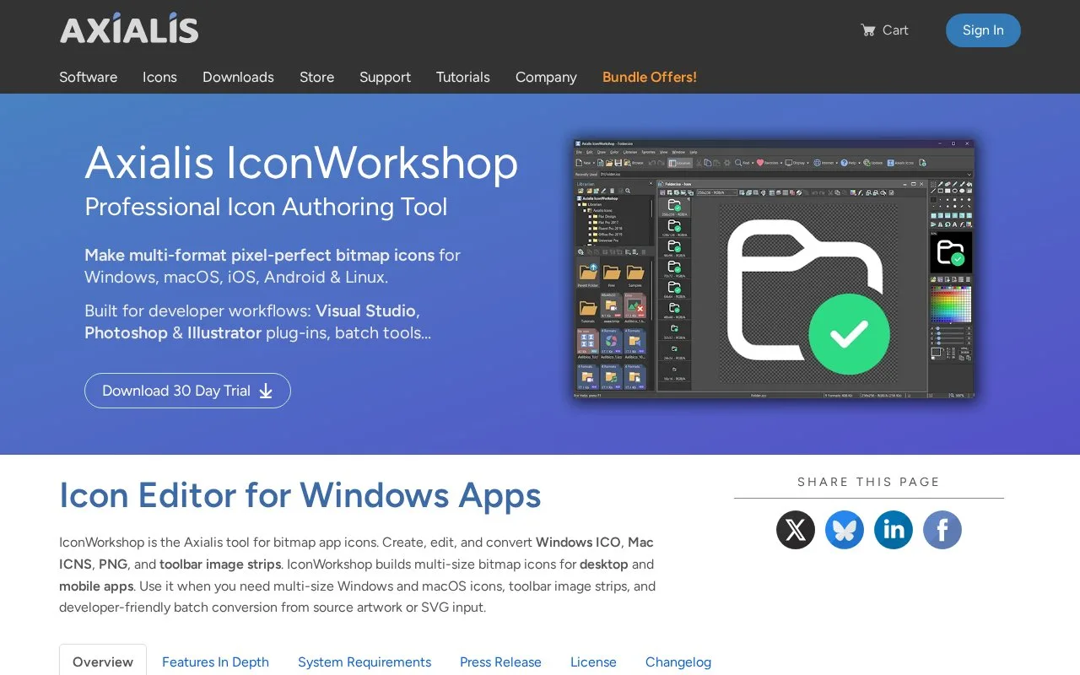Open the Downloads menu
1080x675 pixels.
[238, 77]
